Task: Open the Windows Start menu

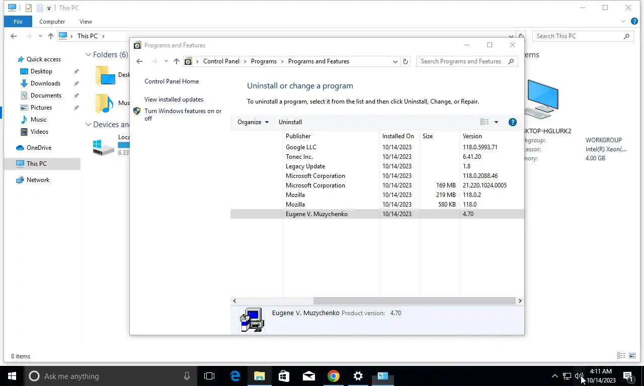Action: click(12, 376)
